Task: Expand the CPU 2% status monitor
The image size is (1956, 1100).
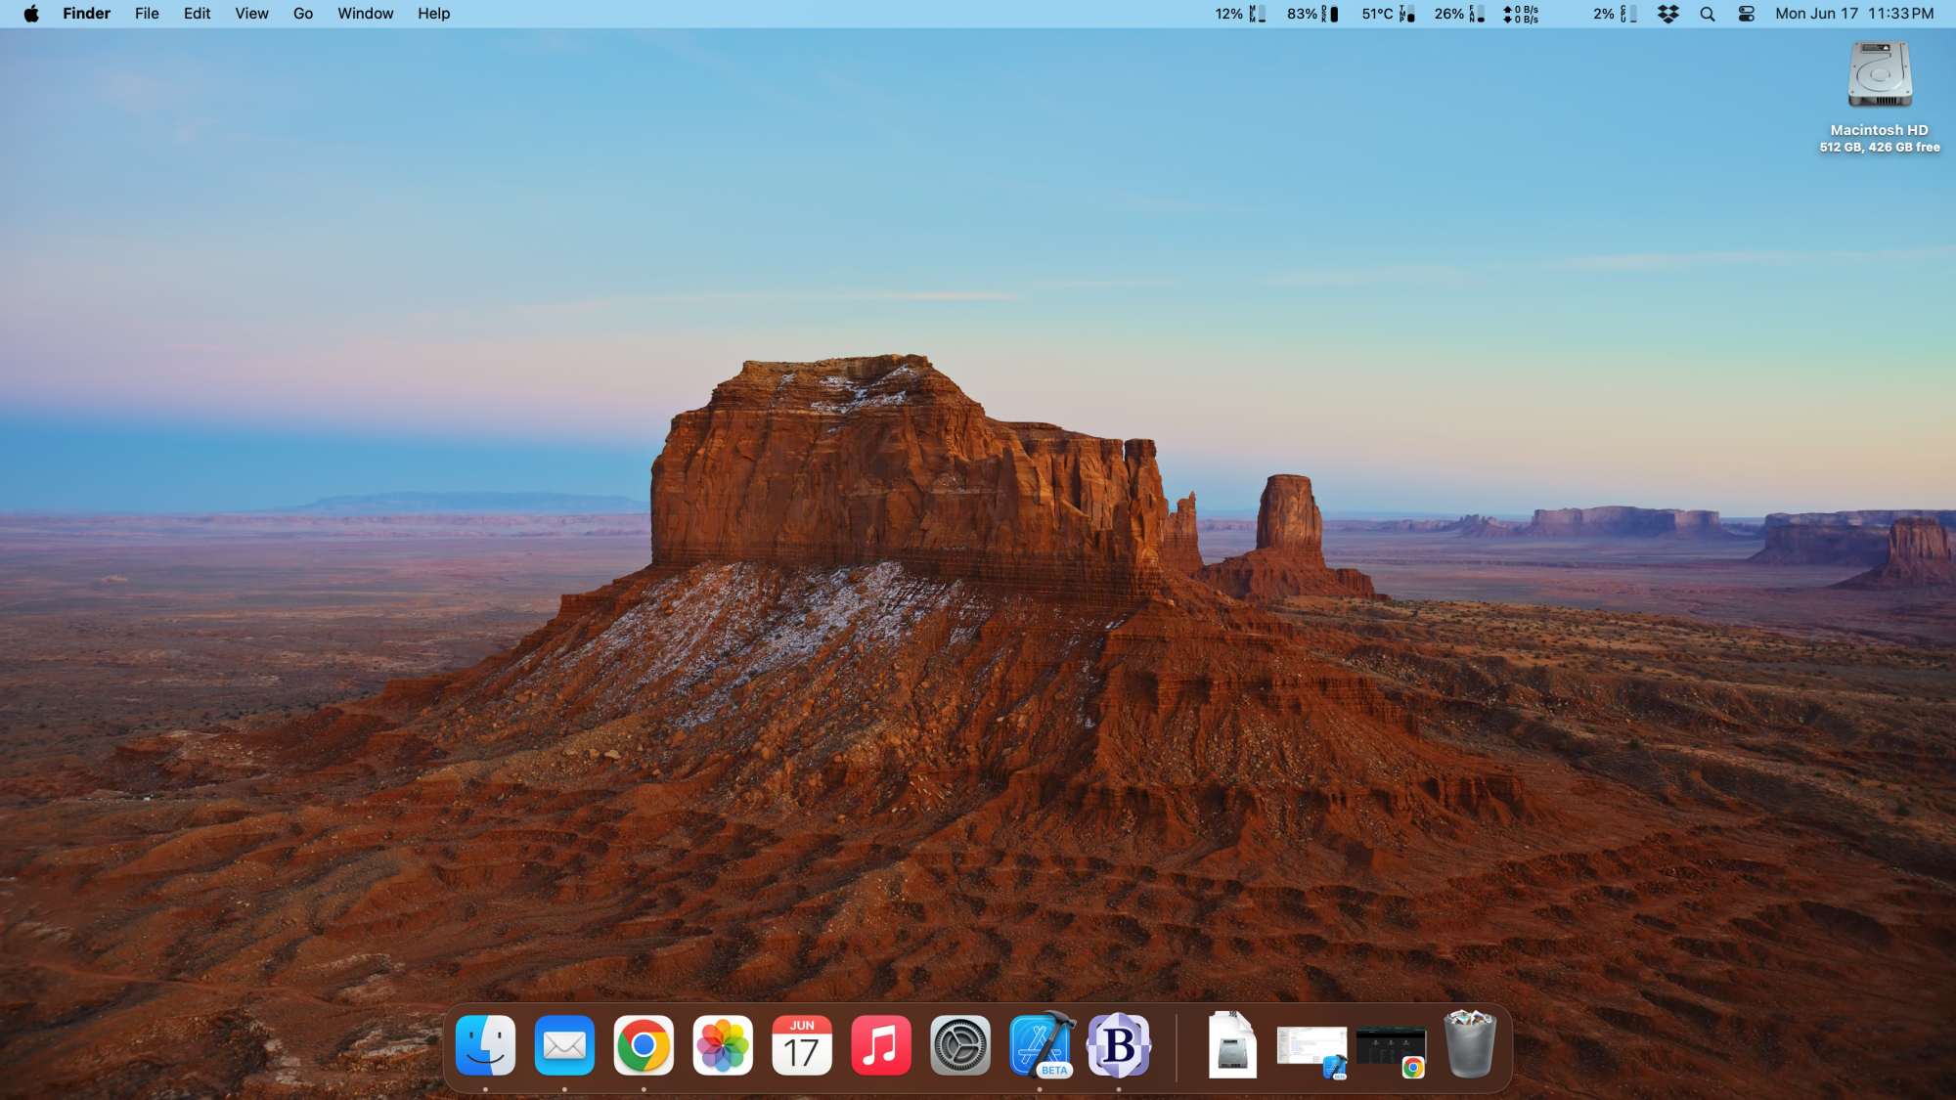Action: coord(1614,14)
